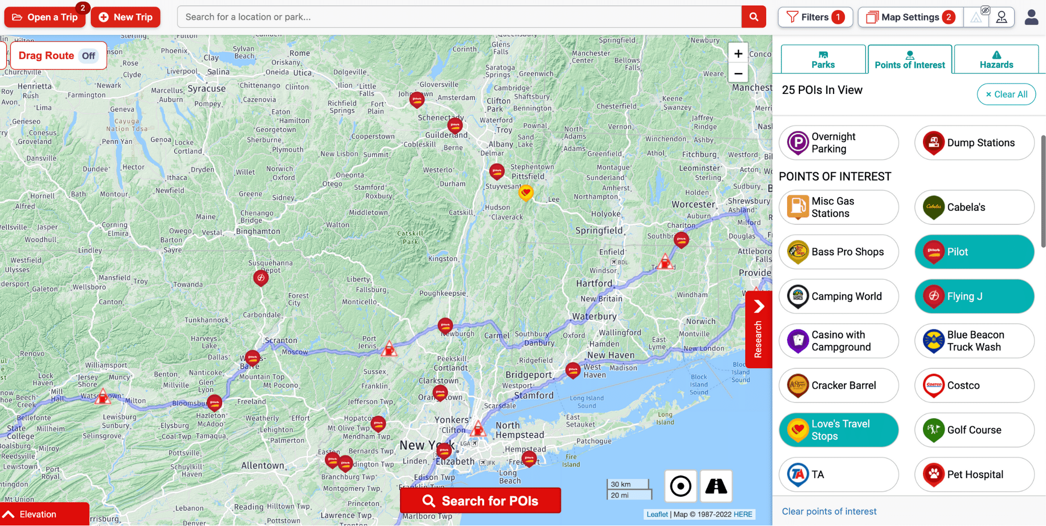
Task: Open the user account profile icon
Action: click(1031, 17)
